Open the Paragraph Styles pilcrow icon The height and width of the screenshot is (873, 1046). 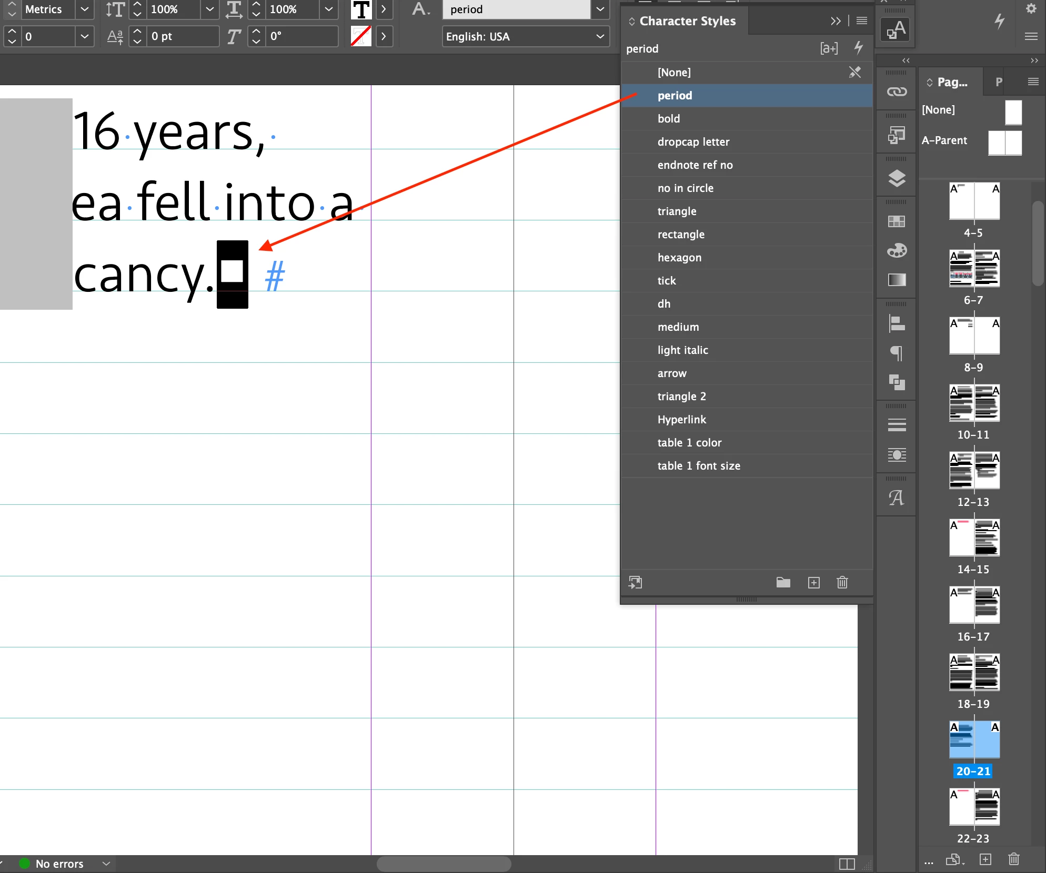pos(897,353)
